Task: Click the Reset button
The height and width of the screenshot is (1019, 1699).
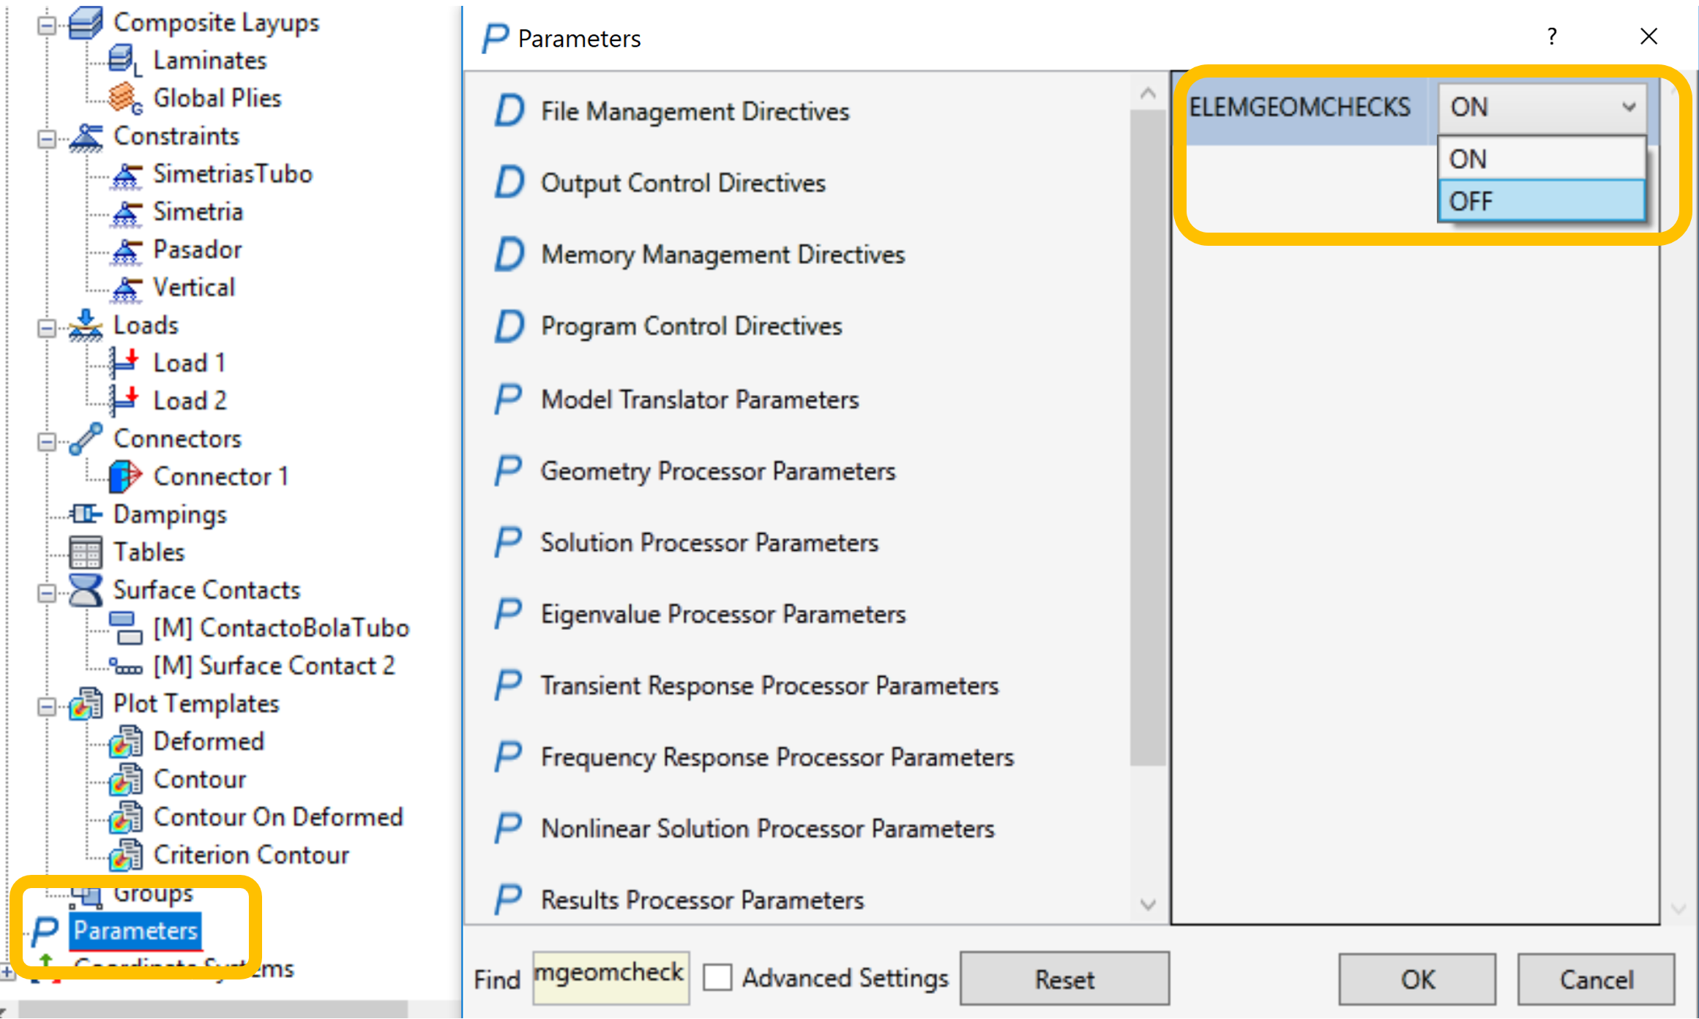Action: (1064, 978)
